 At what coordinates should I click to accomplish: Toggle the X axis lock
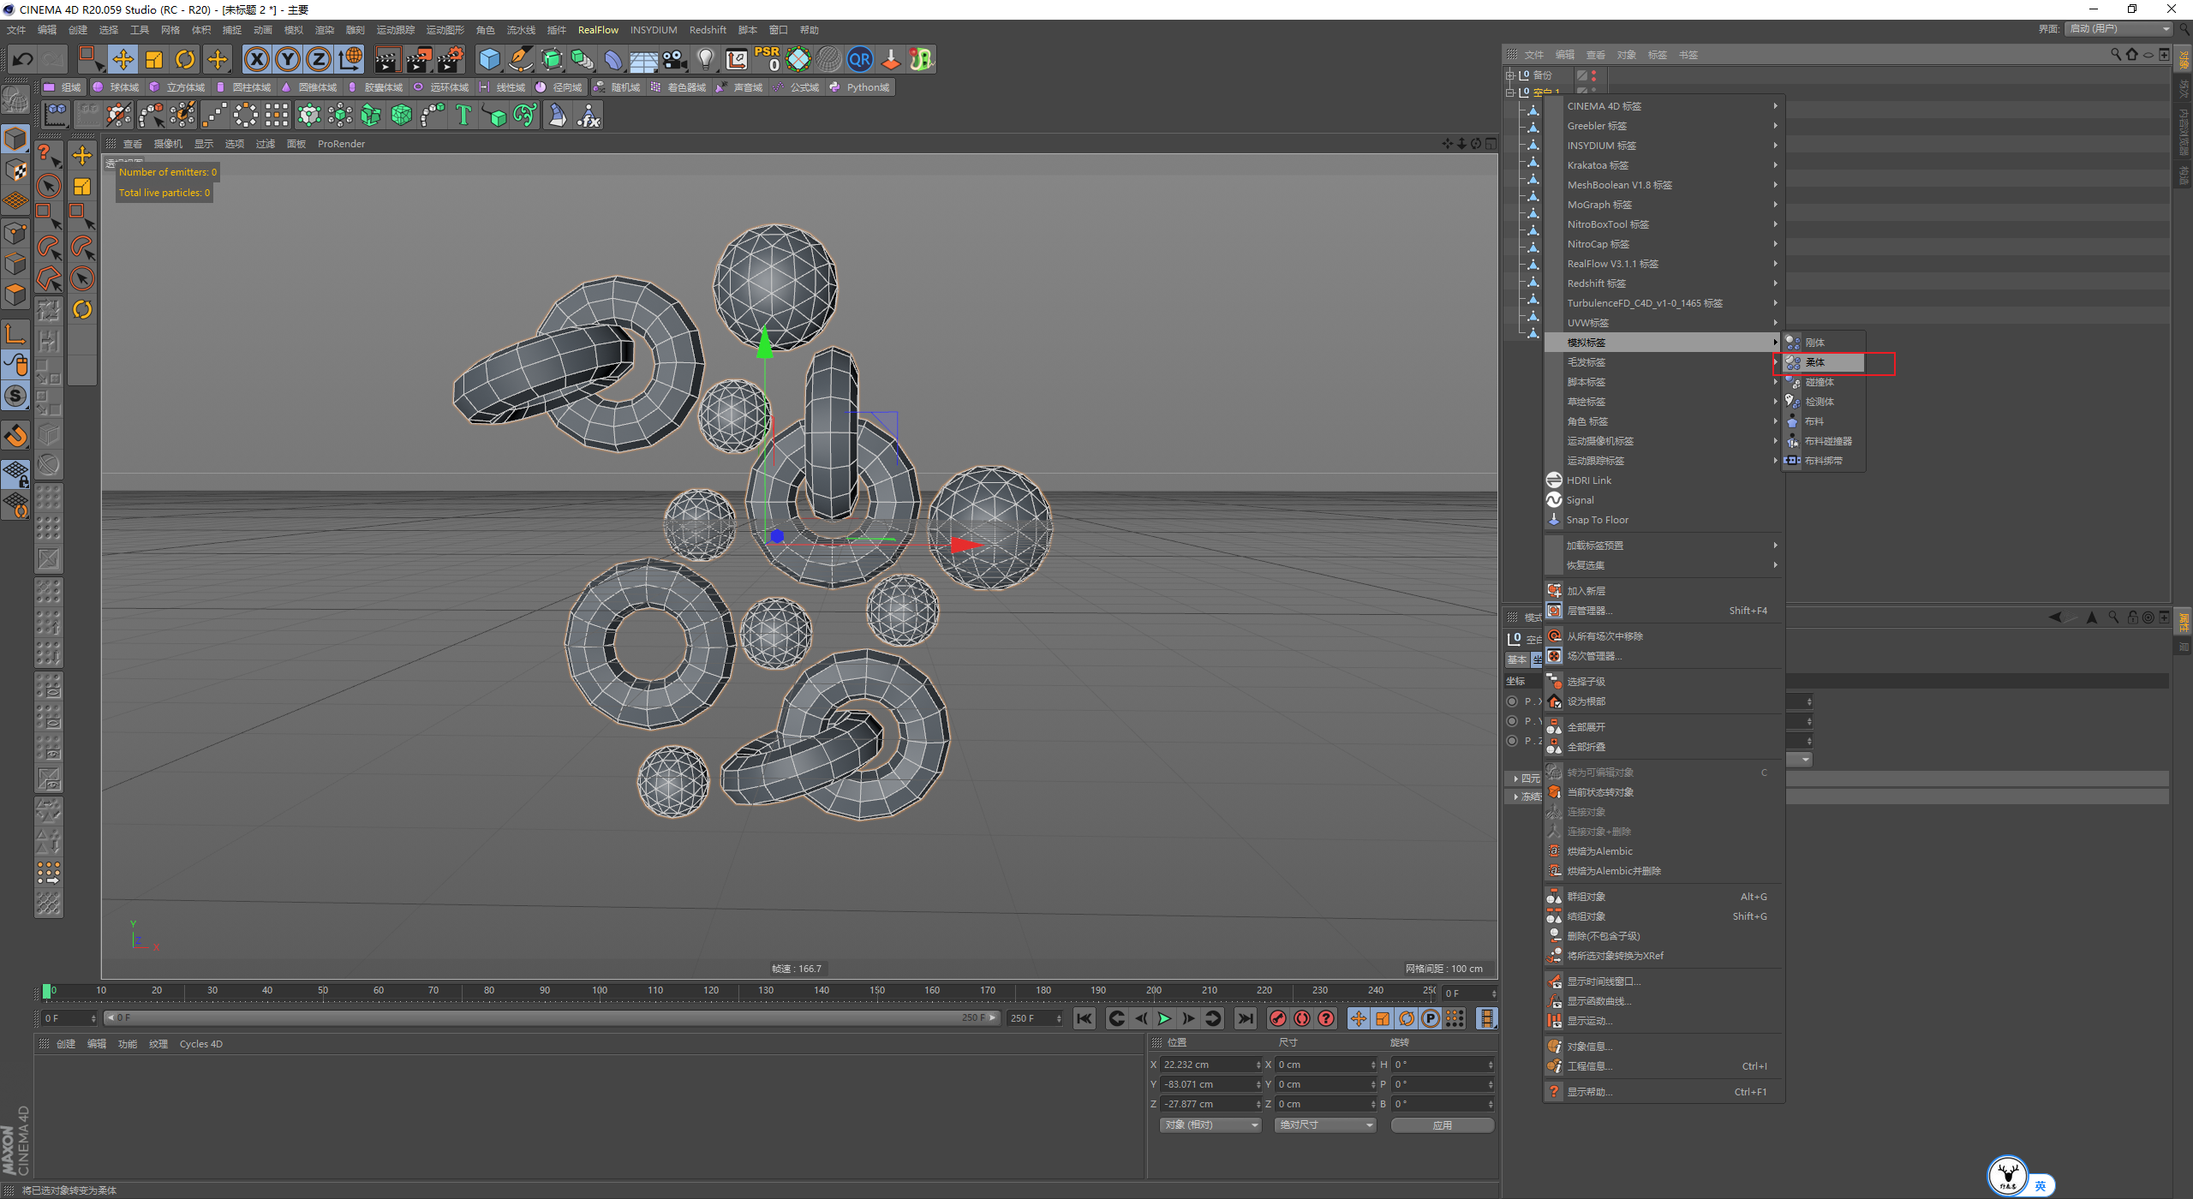point(256,59)
